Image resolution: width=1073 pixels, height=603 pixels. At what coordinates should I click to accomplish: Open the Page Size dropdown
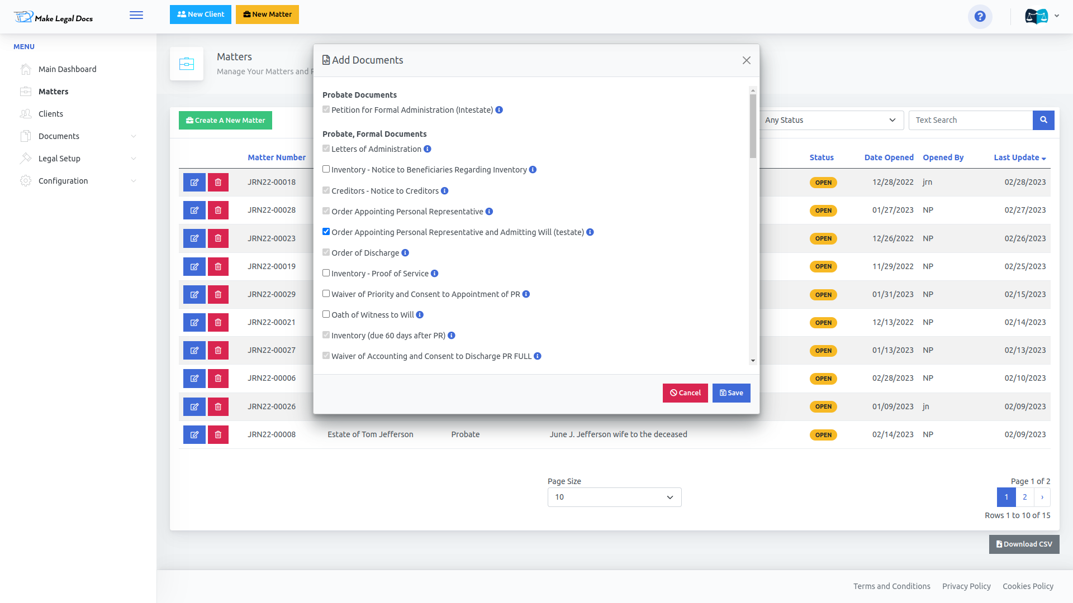coord(614,497)
